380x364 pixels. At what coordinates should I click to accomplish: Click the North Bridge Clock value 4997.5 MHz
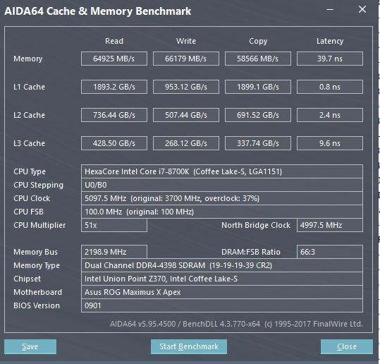point(330,225)
